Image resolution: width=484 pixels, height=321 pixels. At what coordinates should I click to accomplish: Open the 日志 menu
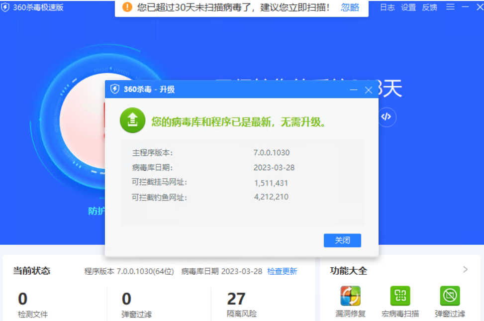click(x=387, y=7)
